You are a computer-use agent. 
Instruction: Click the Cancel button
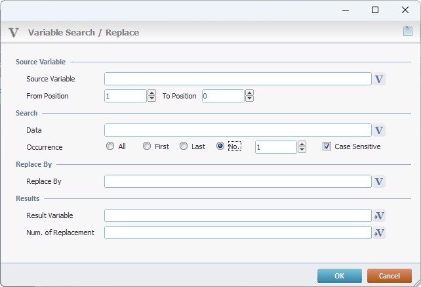[x=390, y=276]
